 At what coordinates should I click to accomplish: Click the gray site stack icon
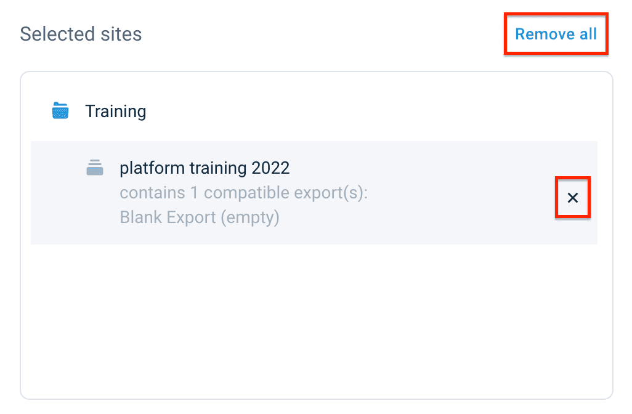click(x=94, y=168)
